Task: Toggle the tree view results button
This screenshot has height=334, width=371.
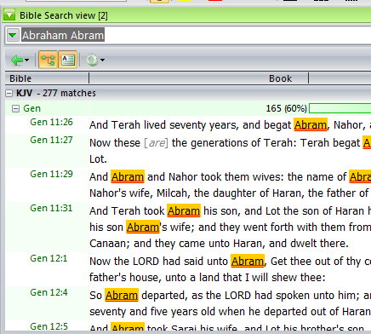Action: 48,60
